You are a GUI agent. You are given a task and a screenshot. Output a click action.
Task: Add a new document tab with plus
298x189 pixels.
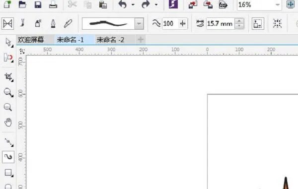click(x=141, y=40)
